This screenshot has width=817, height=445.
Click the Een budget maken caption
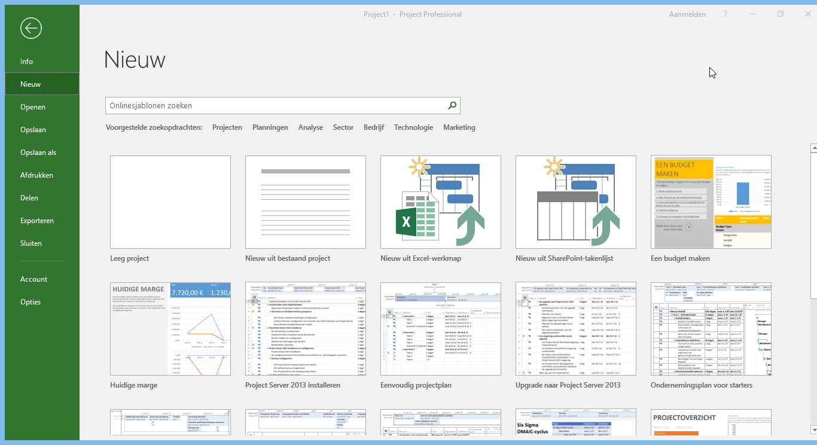click(680, 258)
